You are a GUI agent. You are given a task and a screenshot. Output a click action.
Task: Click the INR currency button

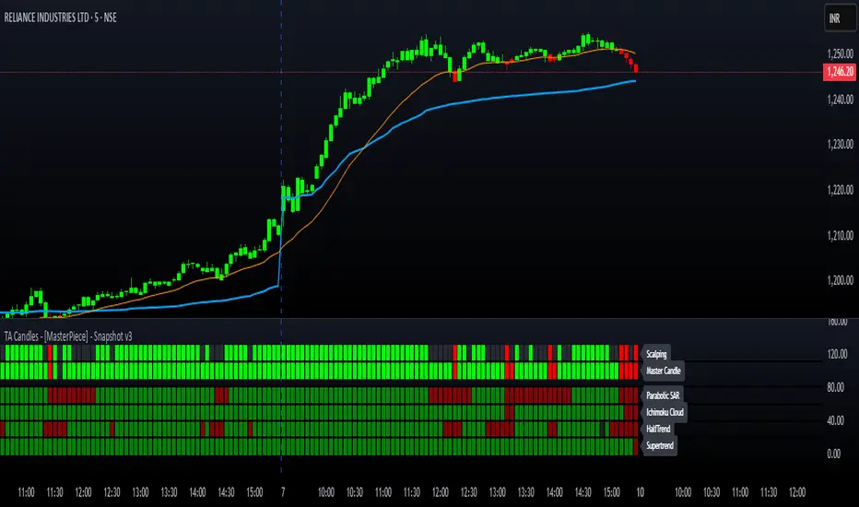tap(840, 18)
